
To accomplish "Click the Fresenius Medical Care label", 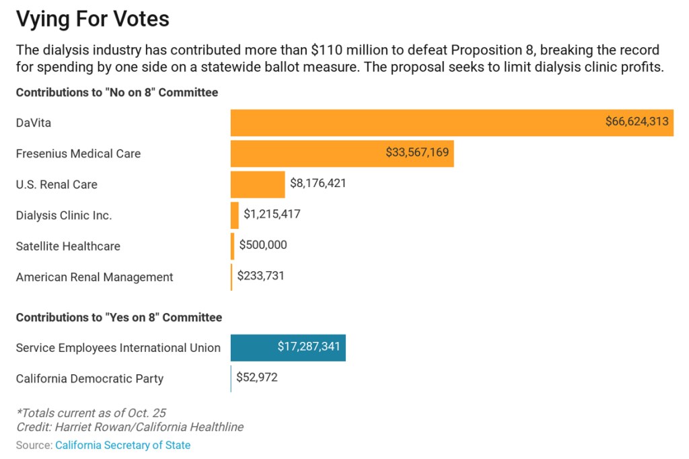I will tap(78, 153).
